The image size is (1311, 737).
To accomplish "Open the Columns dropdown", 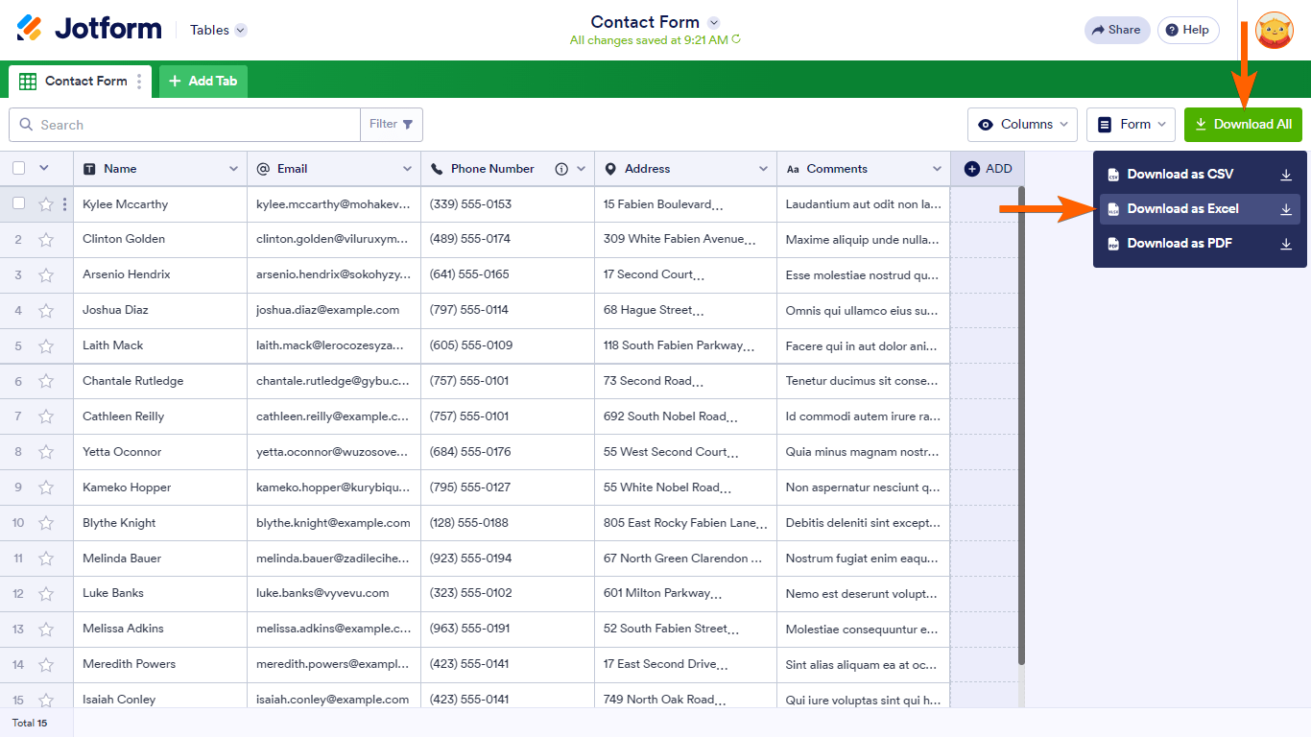I will coord(1022,124).
